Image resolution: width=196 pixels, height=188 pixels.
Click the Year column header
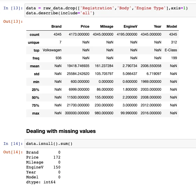pyautogui.click(x=157, y=27)
